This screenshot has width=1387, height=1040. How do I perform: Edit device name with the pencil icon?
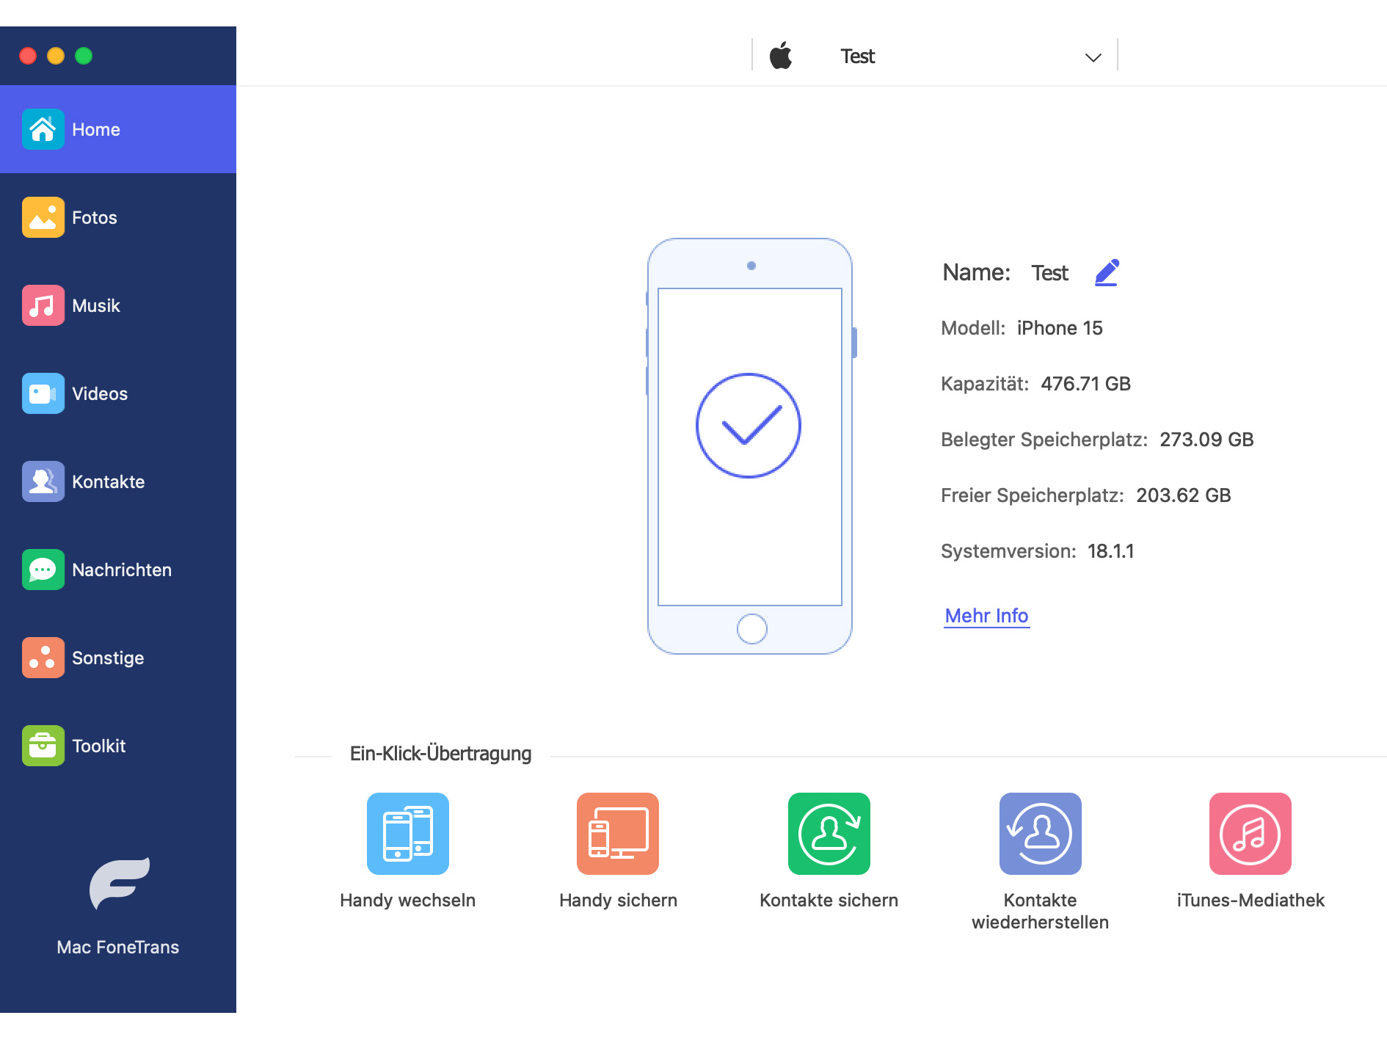coord(1107,272)
